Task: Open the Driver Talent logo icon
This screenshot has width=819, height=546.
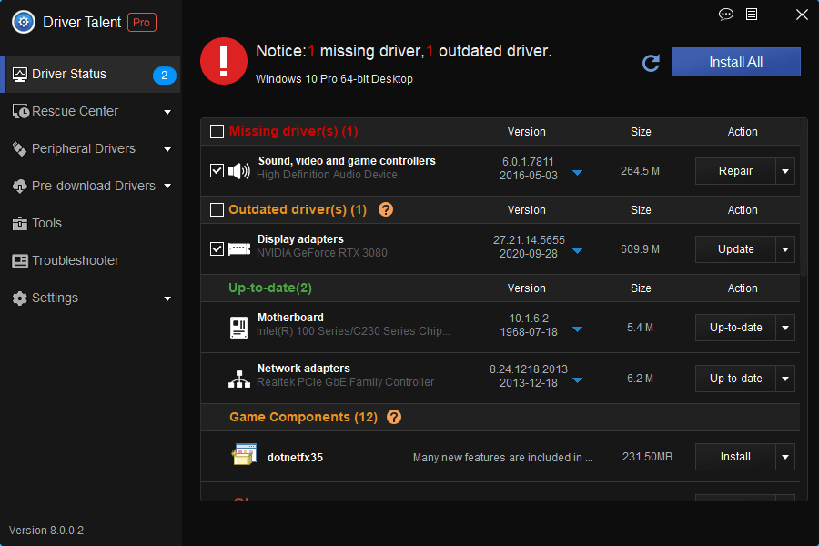Action: tap(23, 22)
